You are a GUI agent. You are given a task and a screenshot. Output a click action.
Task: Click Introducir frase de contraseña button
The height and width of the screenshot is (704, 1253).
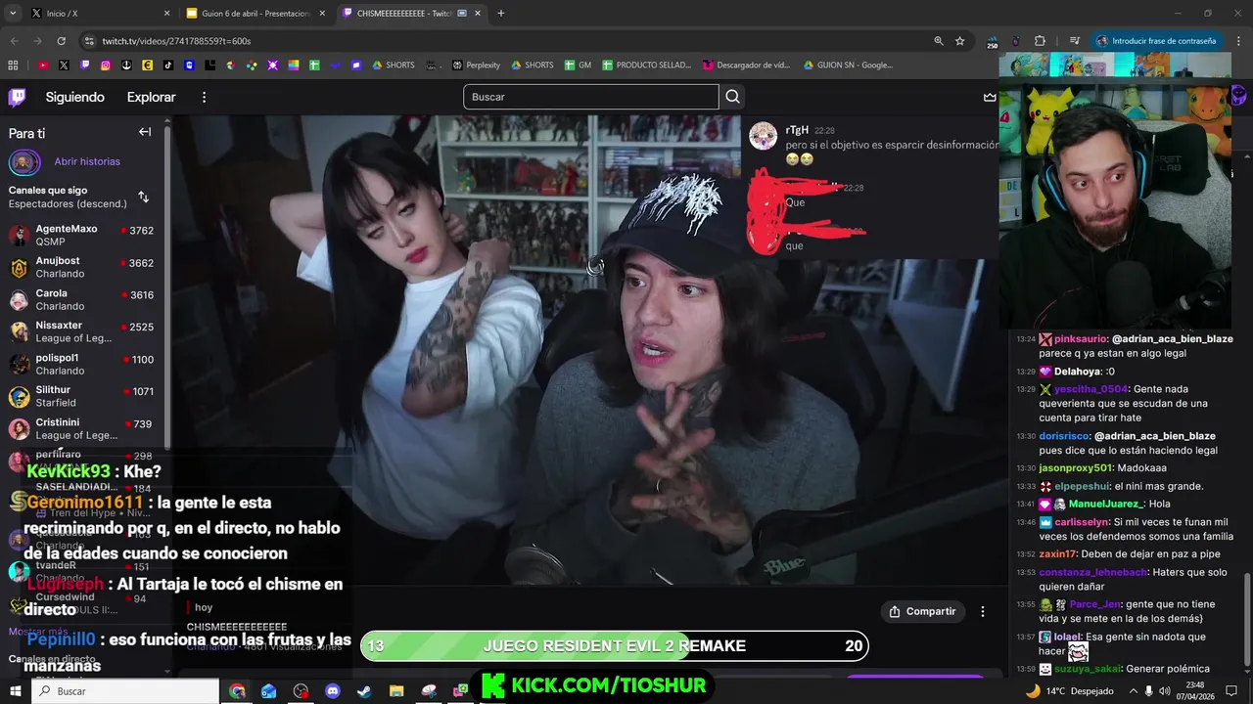coord(1156,41)
